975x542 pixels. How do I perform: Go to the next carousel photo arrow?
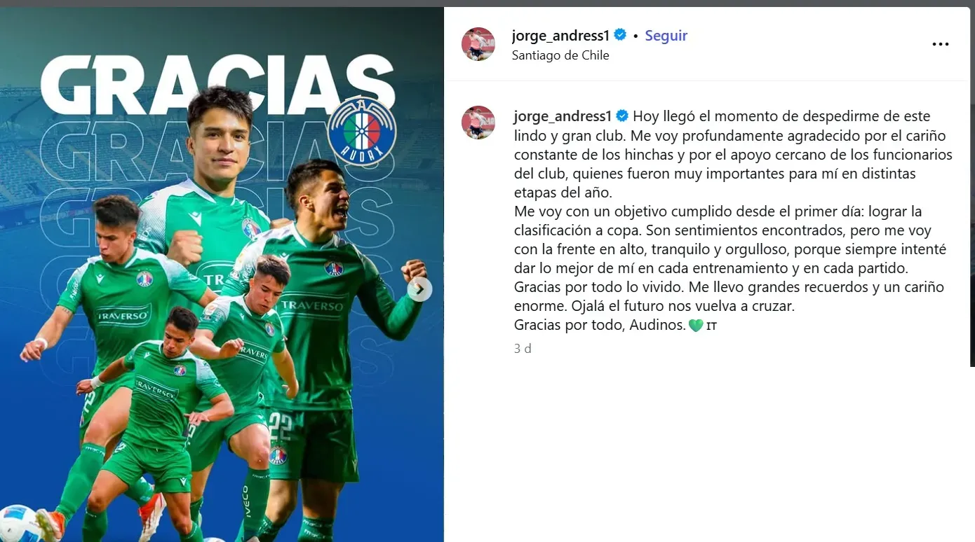(x=419, y=289)
